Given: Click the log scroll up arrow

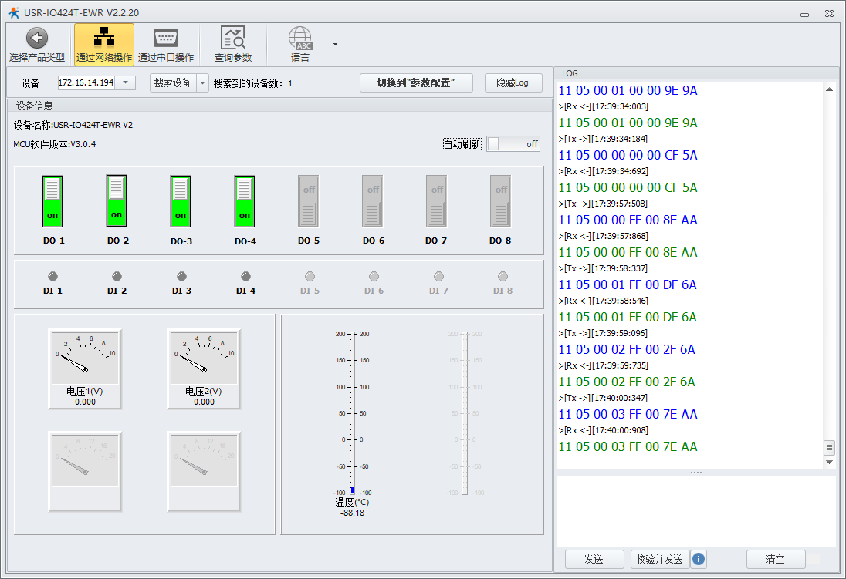Looking at the screenshot, I should (829, 89).
